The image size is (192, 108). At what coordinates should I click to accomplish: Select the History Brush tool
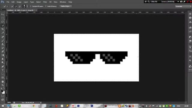pos(3,48)
